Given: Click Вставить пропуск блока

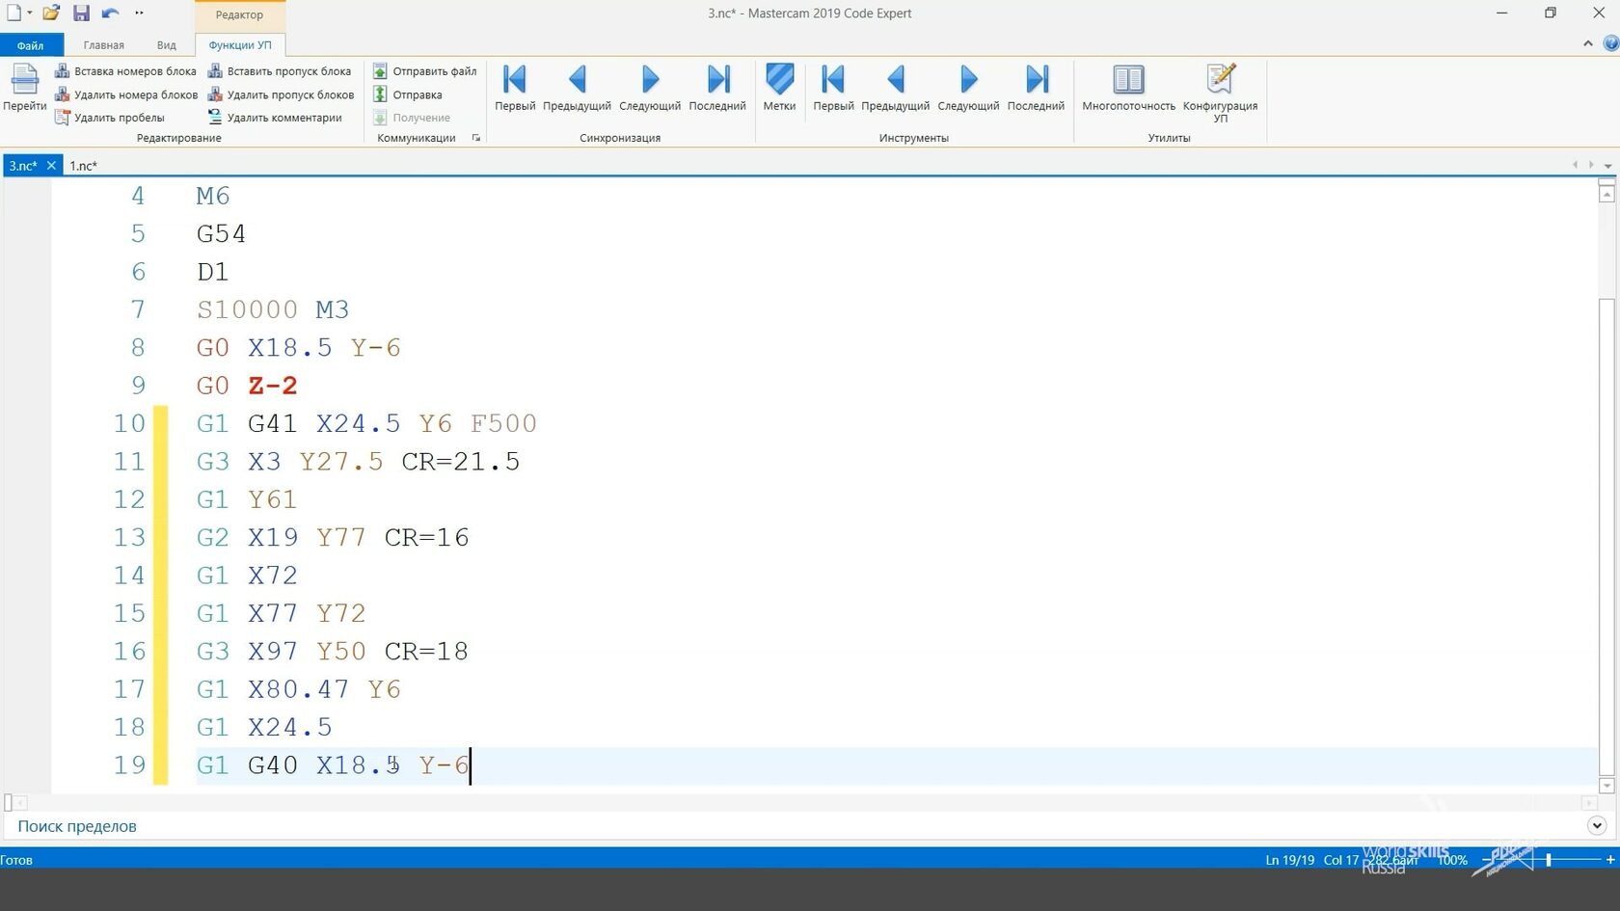Looking at the screenshot, I should coord(280,71).
